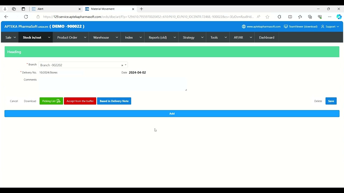View site information lock icon
Viewport: 344px width, 193px height.
pos(38,17)
